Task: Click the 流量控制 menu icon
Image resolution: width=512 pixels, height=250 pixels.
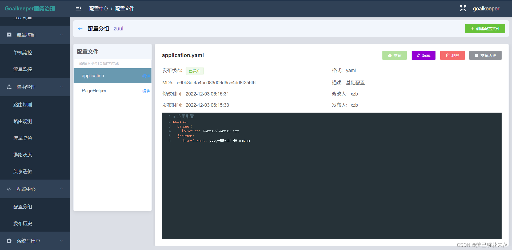Action: tap(9, 35)
